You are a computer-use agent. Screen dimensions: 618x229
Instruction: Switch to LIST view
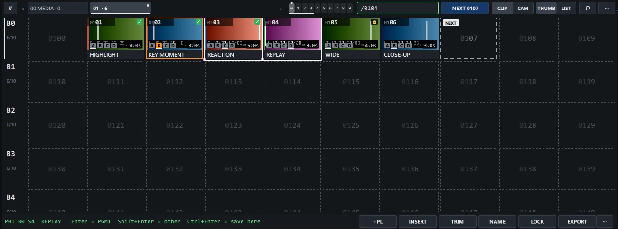(x=566, y=8)
